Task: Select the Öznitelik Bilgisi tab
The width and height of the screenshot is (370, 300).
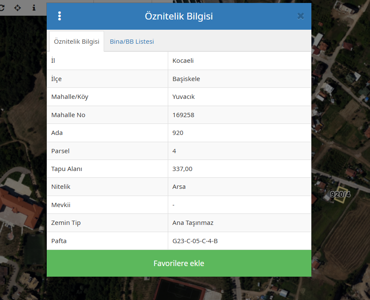Action: pos(76,42)
